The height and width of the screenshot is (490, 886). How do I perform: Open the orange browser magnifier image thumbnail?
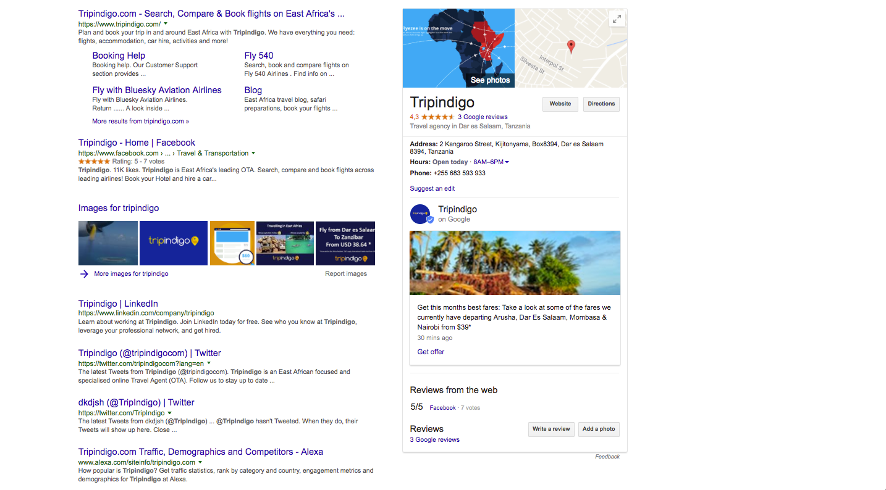(x=232, y=243)
